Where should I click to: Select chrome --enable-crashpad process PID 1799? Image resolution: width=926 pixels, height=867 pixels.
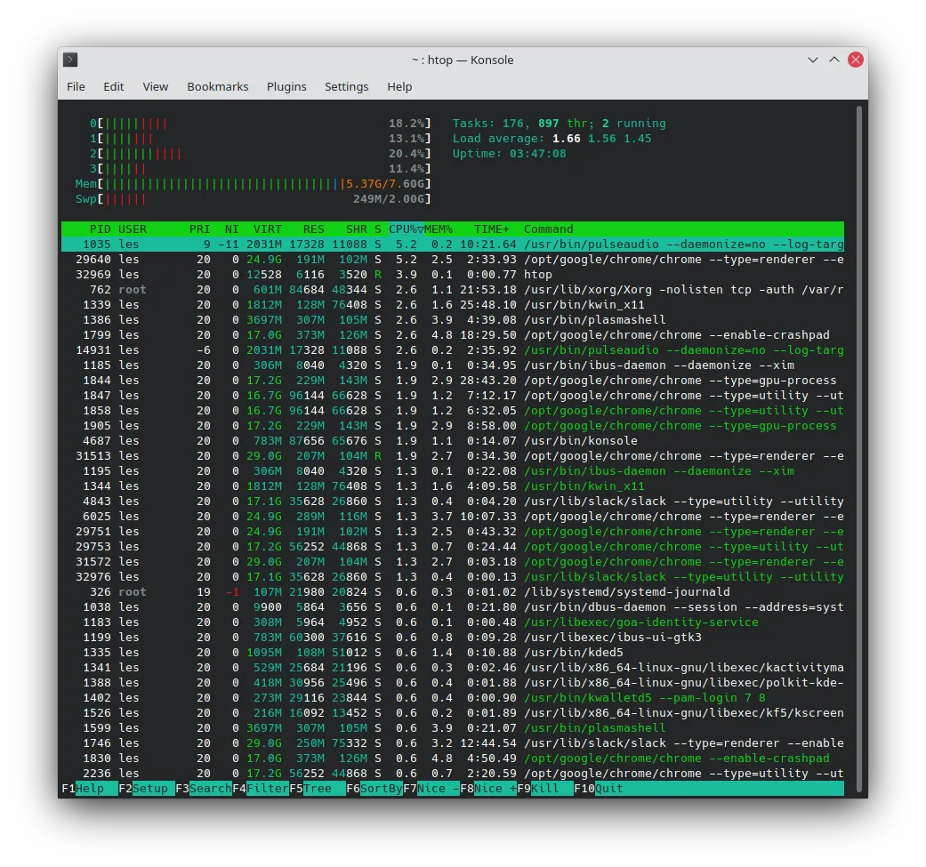point(453,334)
